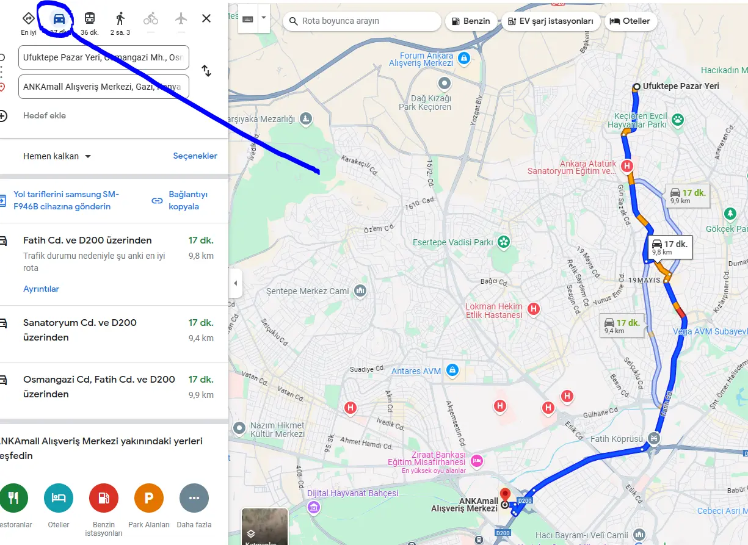Copy the route link with Bağlantıyı kopyala
748x545 pixels.
(x=188, y=200)
